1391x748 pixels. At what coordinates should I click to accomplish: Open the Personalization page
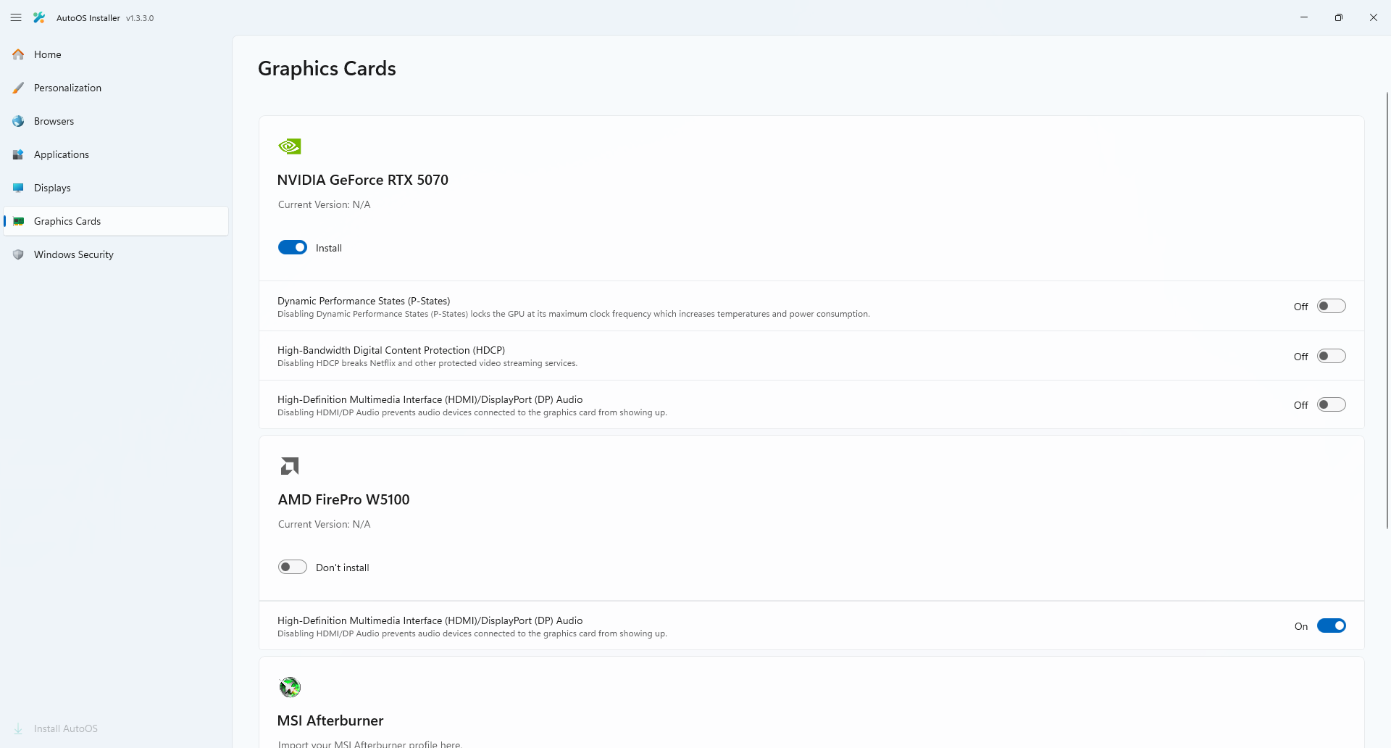116,88
